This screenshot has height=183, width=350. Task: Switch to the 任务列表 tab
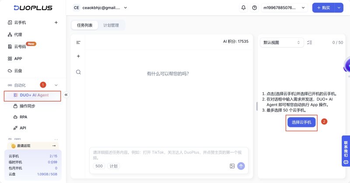(84, 25)
